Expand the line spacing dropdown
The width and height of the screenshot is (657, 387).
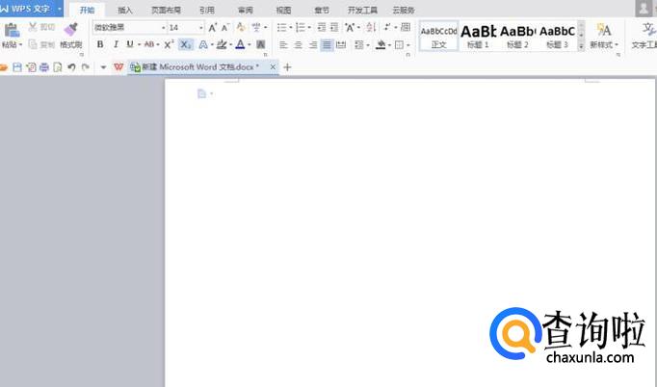coord(367,44)
